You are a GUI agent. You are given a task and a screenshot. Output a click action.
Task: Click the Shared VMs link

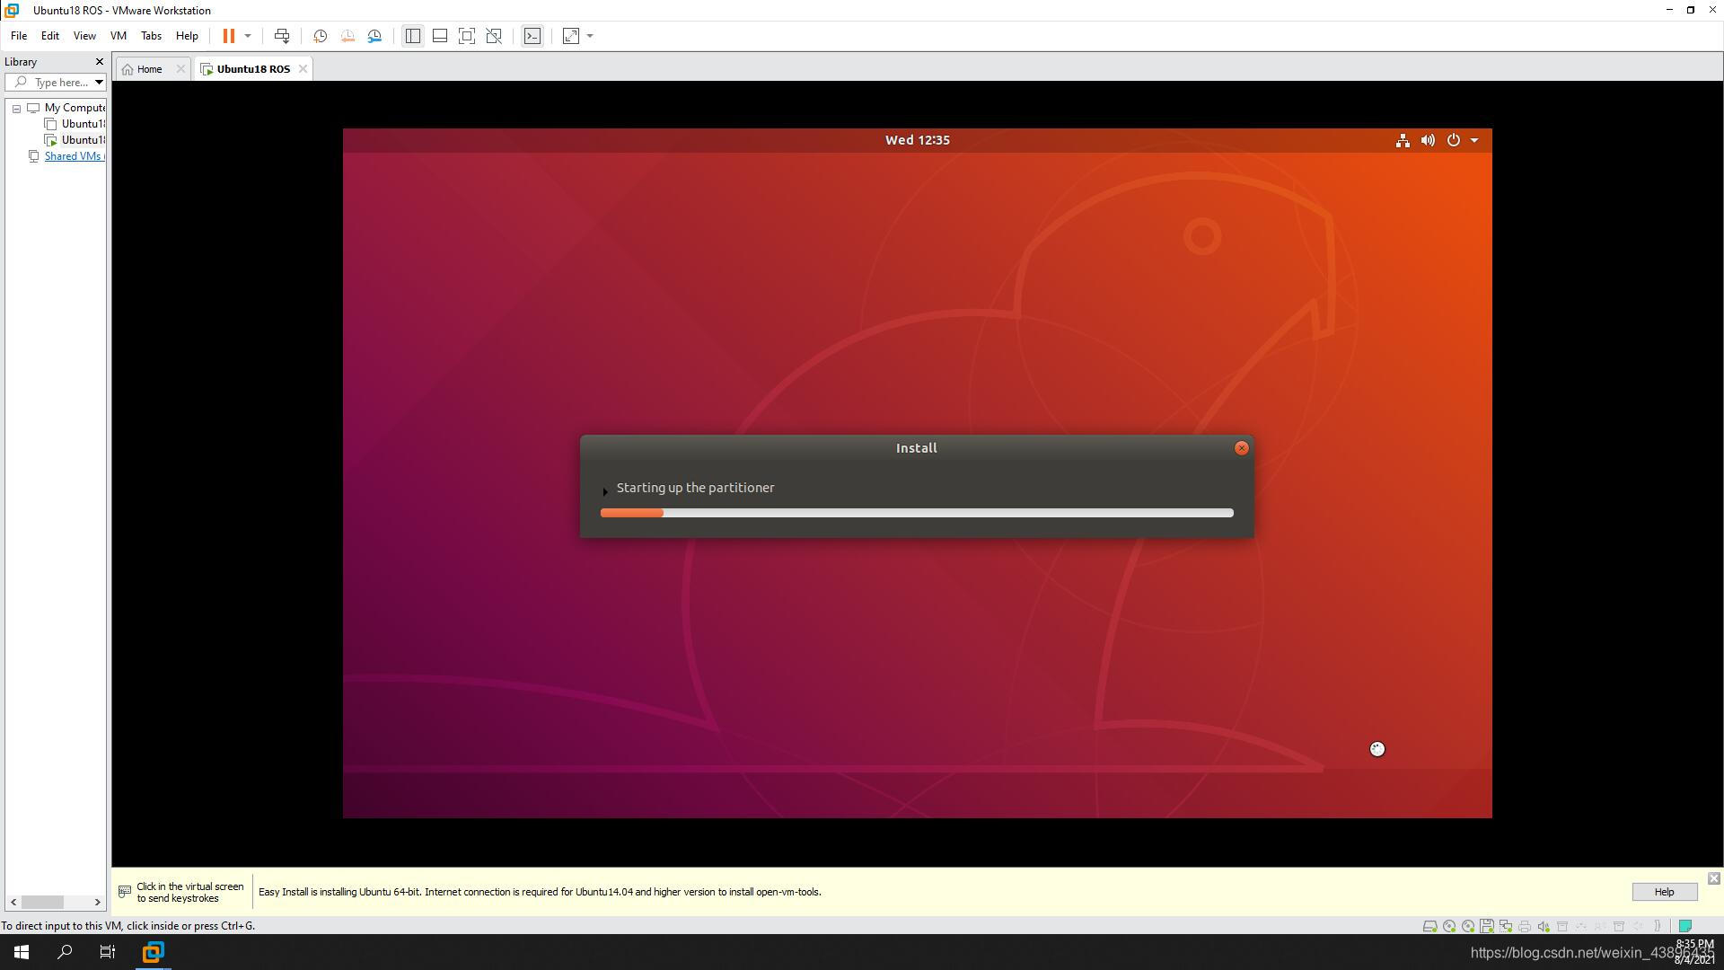pos(75,156)
